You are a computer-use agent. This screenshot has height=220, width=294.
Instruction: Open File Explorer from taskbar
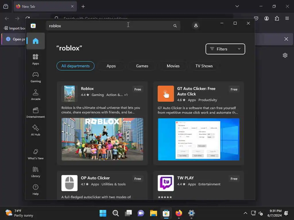tap(153, 213)
